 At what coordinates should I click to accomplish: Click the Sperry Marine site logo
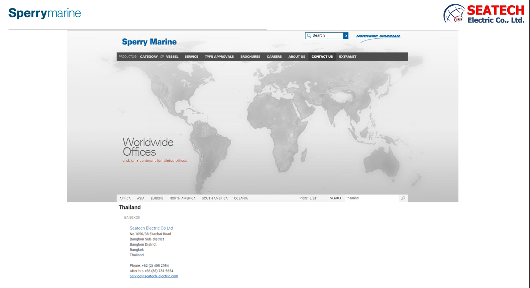[x=149, y=42]
